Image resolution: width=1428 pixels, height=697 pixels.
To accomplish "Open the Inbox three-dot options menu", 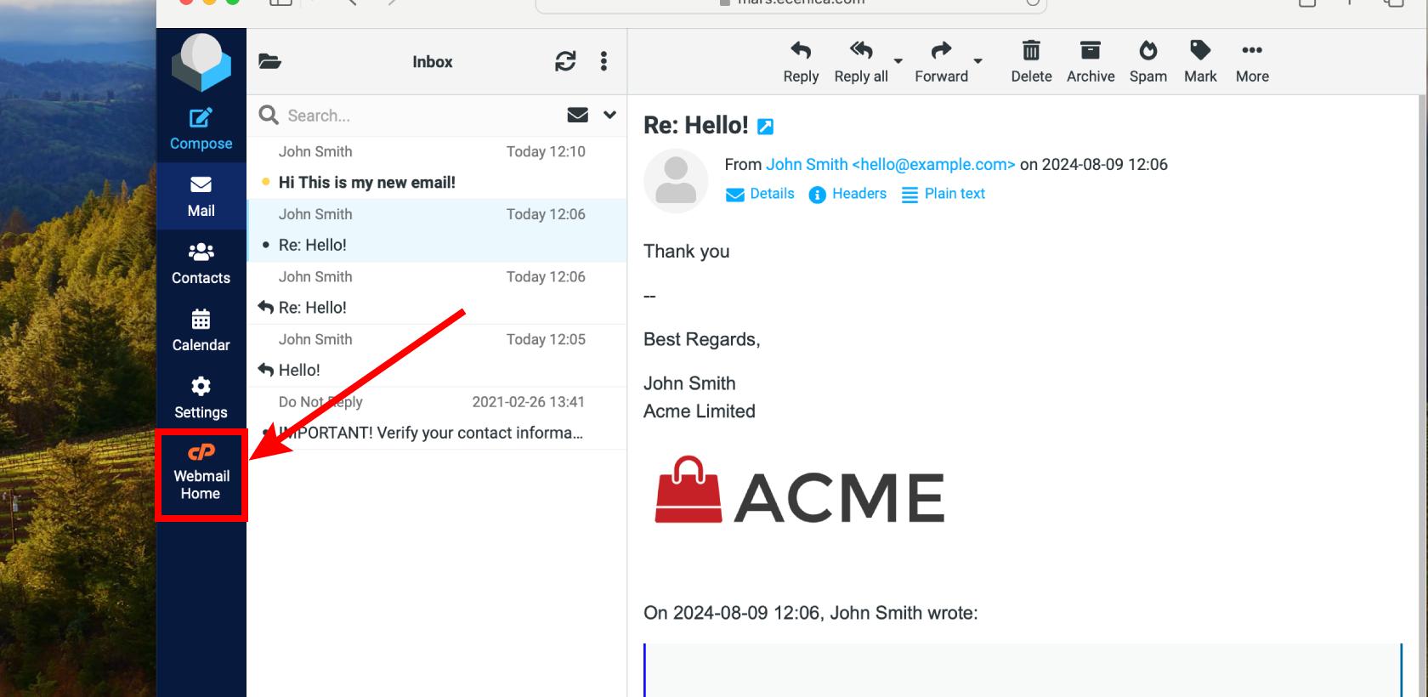I will pyautogui.click(x=603, y=61).
